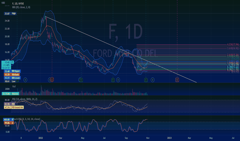Select the 2.618(15.26) Fibonacci level label
Image resolution: width=240 pixels, height=141 pixels.
[233, 55]
